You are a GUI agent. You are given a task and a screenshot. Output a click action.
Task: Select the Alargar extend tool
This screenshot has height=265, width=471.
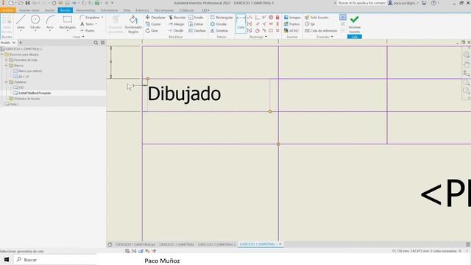click(177, 24)
